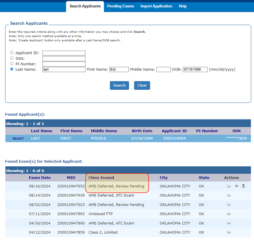Click exam date 08/14/2024

[x=40, y=195]
